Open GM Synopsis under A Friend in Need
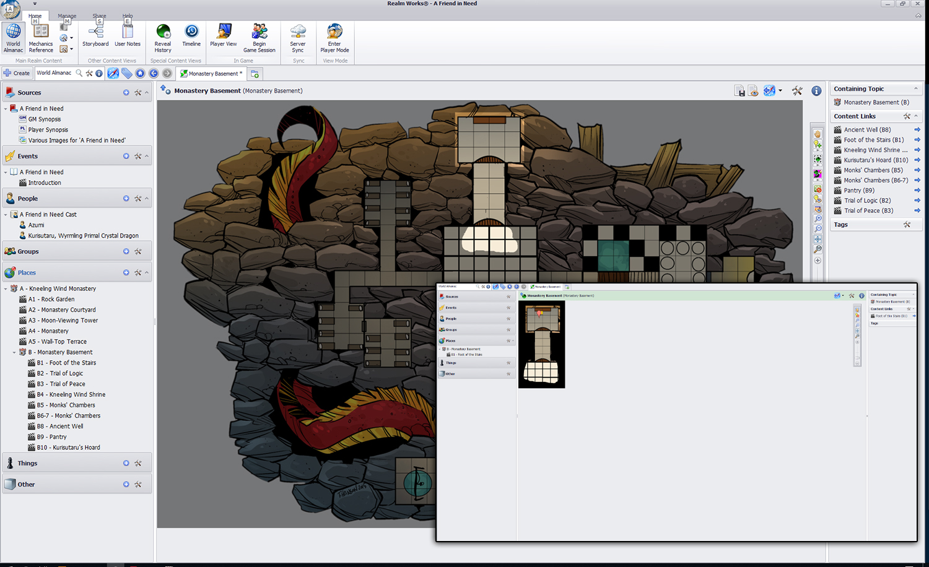The width and height of the screenshot is (929, 567). (x=45, y=119)
